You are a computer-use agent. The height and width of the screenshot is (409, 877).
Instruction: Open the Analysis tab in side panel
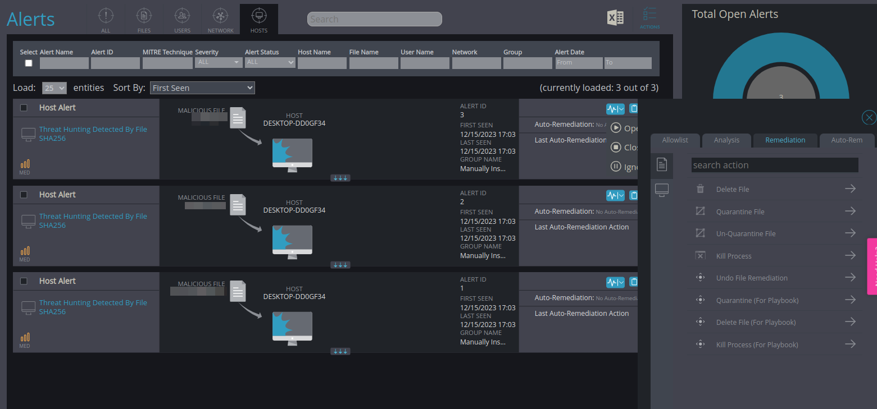pyautogui.click(x=726, y=140)
